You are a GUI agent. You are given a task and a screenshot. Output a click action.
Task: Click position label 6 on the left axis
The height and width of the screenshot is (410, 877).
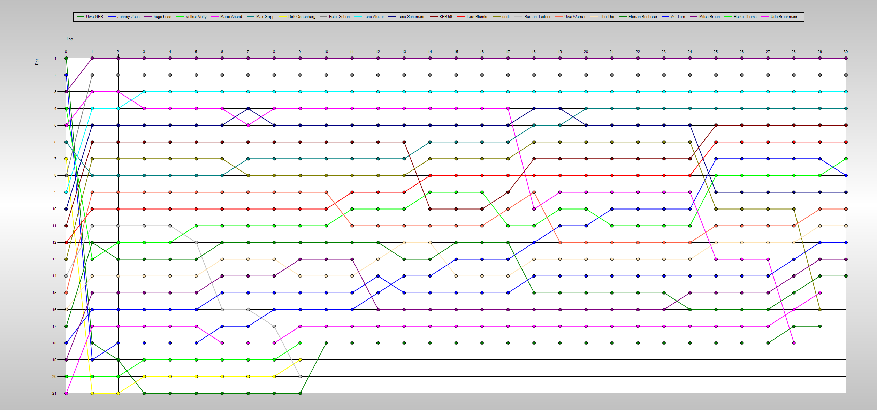point(55,142)
